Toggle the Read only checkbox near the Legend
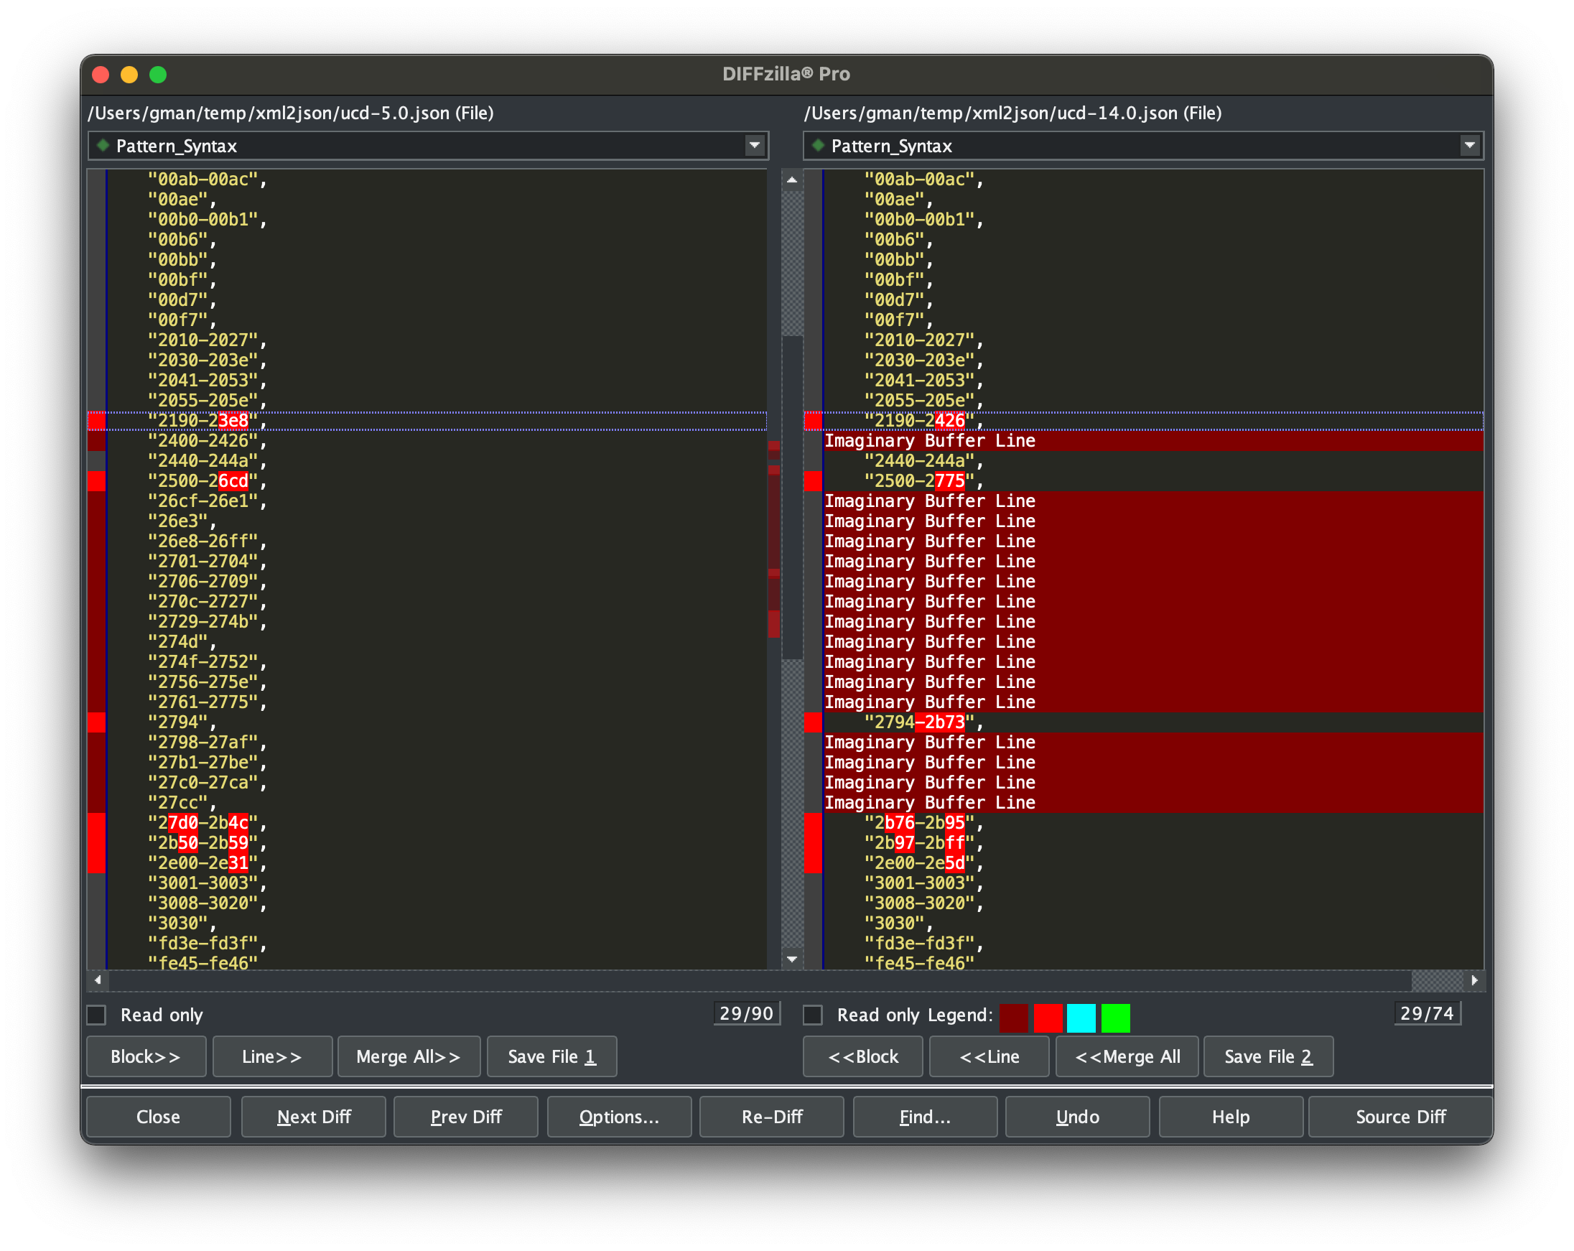The height and width of the screenshot is (1251, 1574). [812, 1015]
